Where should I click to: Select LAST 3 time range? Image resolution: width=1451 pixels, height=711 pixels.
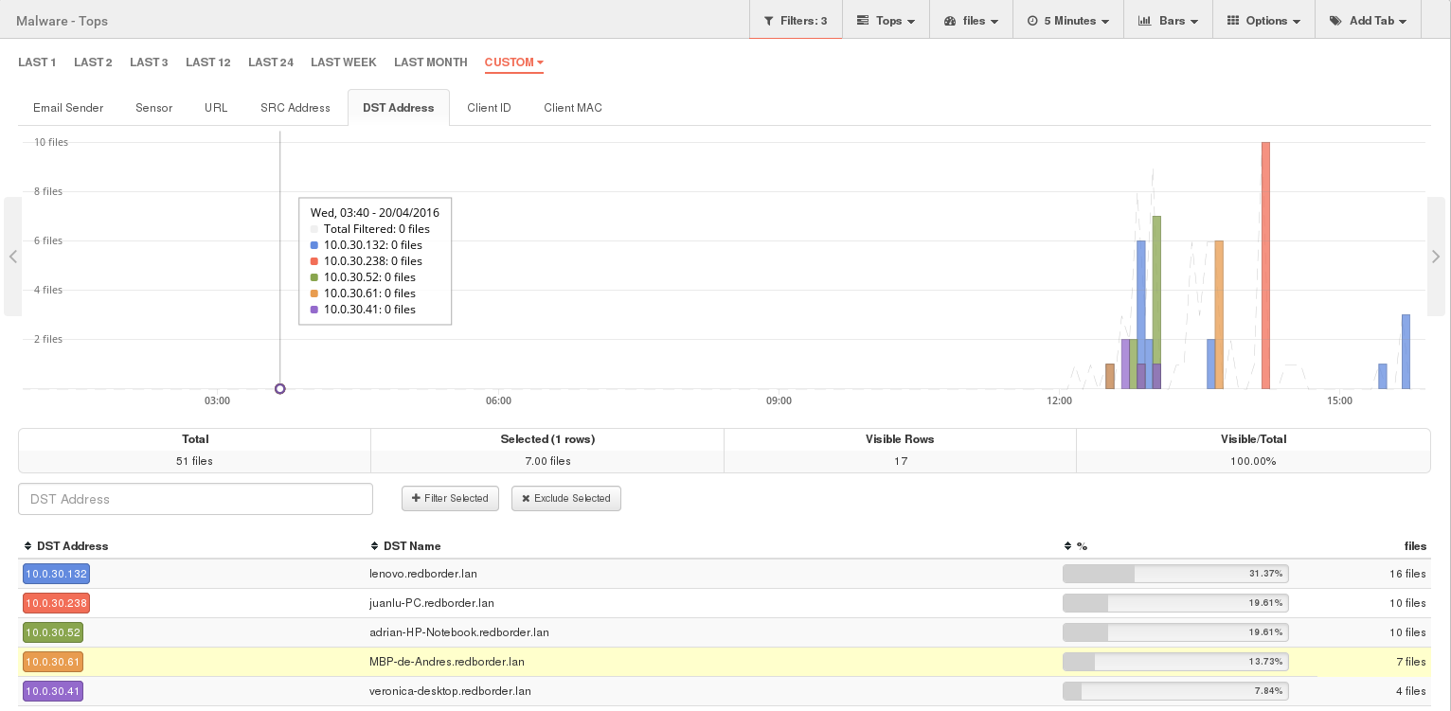pos(149,62)
